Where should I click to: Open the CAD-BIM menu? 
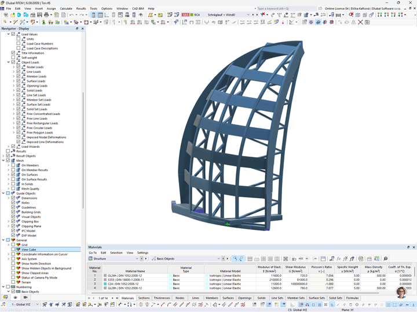pos(138,9)
